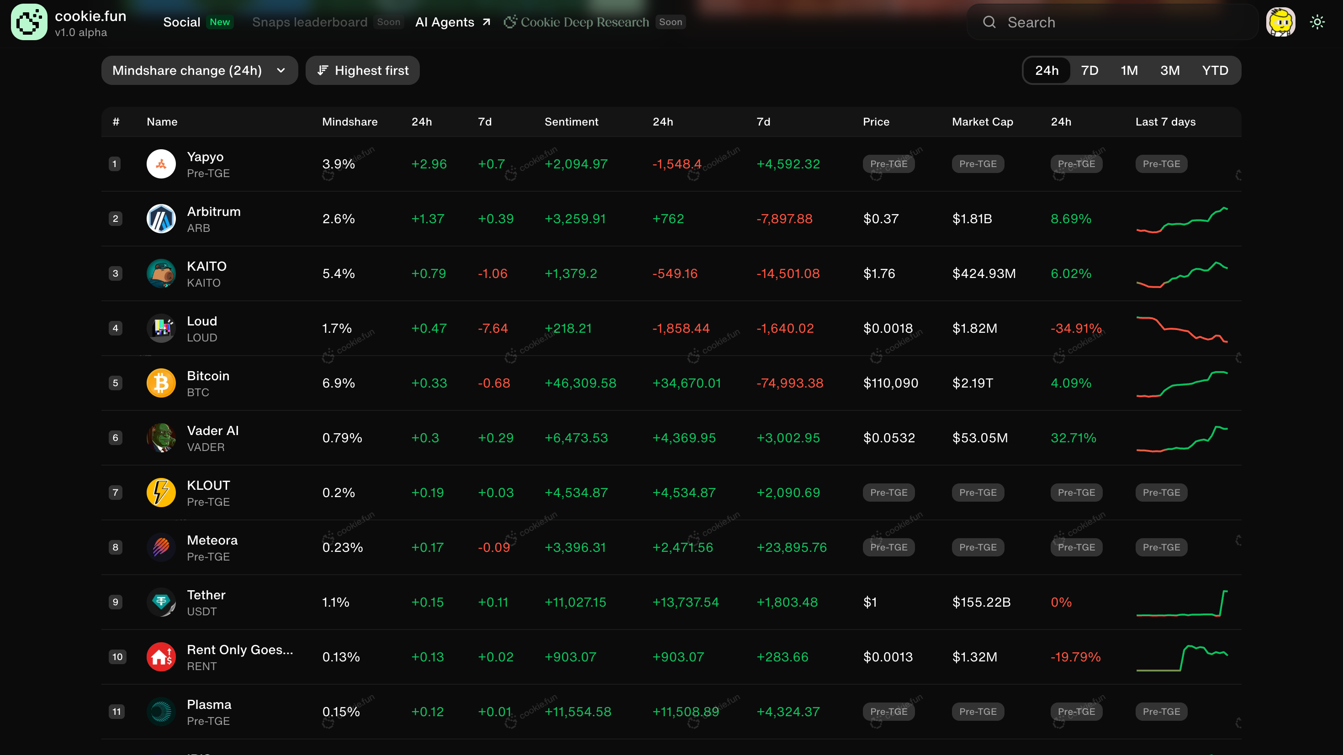Click the Yapyo project icon
1343x755 pixels.
point(161,164)
